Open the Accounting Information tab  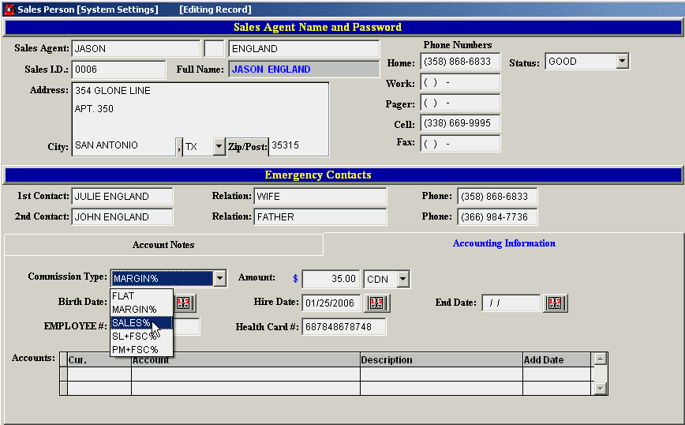pyautogui.click(x=503, y=243)
